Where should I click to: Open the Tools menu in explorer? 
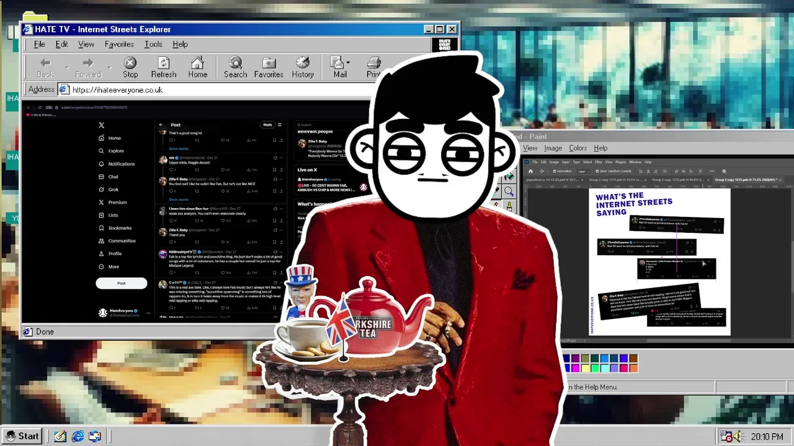(153, 44)
